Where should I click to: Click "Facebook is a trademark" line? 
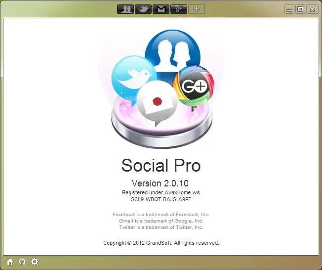click(161, 215)
